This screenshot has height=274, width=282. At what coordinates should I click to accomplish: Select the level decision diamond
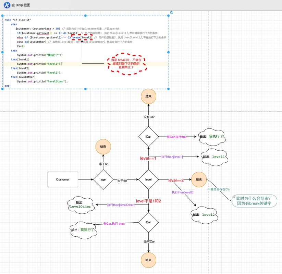click(x=148, y=179)
